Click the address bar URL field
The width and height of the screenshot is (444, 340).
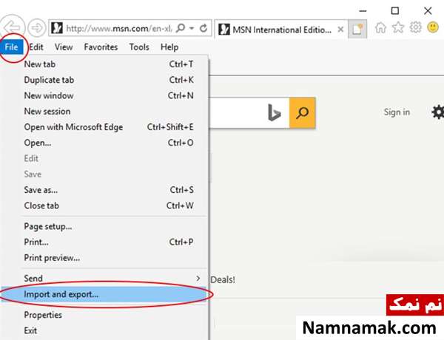(x=119, y=28)
